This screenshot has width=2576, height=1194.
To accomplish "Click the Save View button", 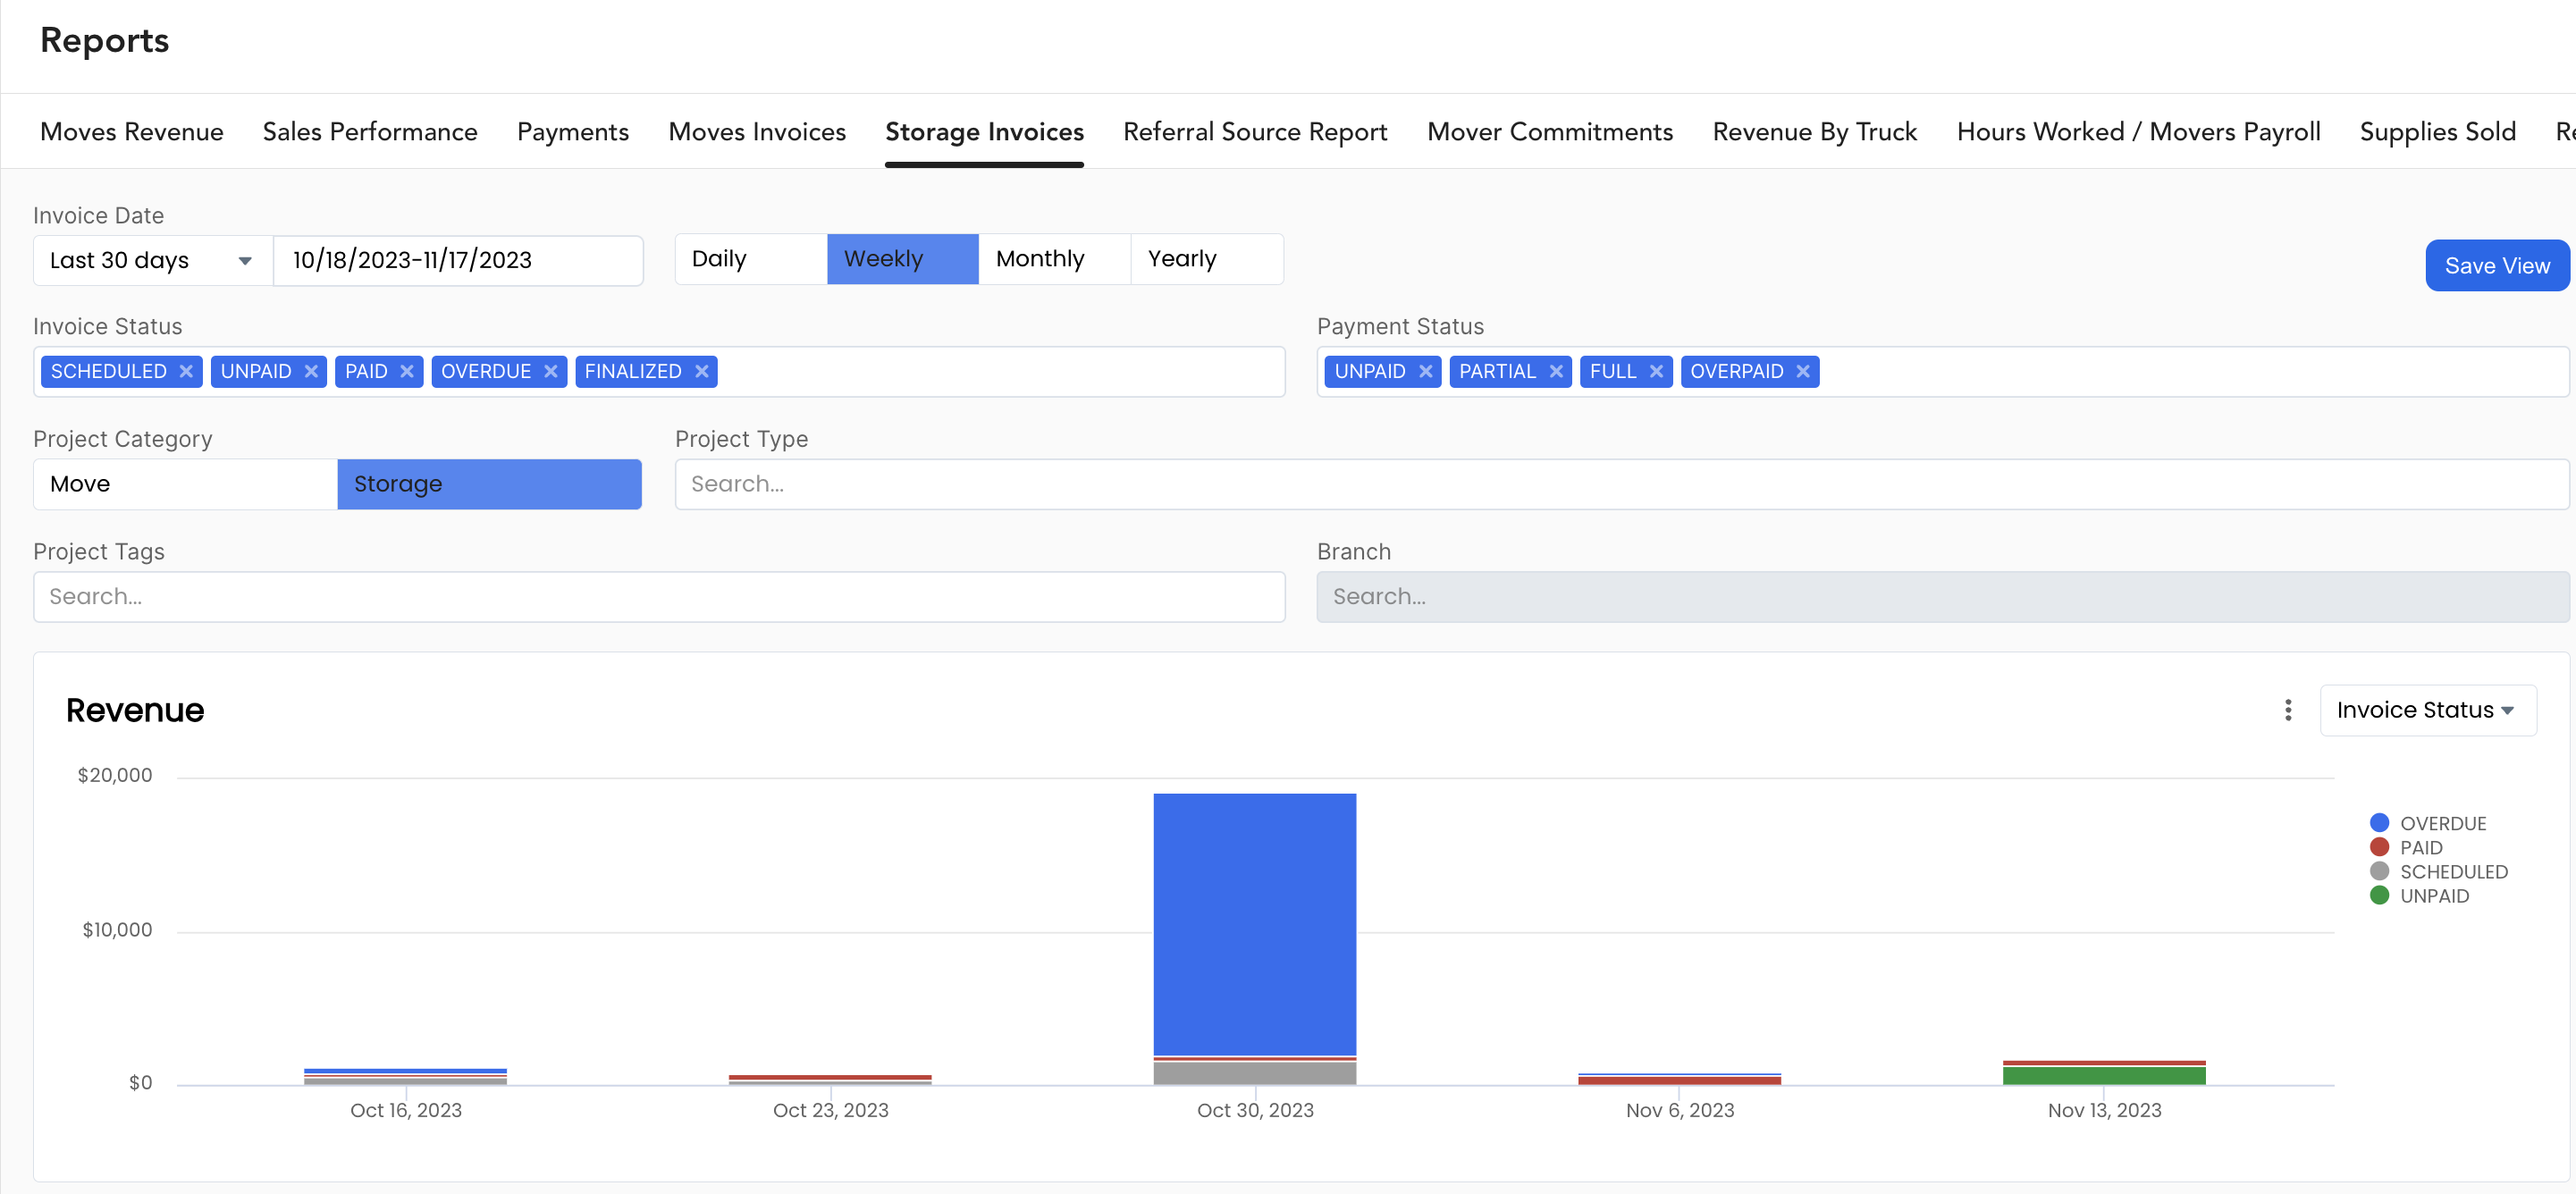I will [2497, 266].
